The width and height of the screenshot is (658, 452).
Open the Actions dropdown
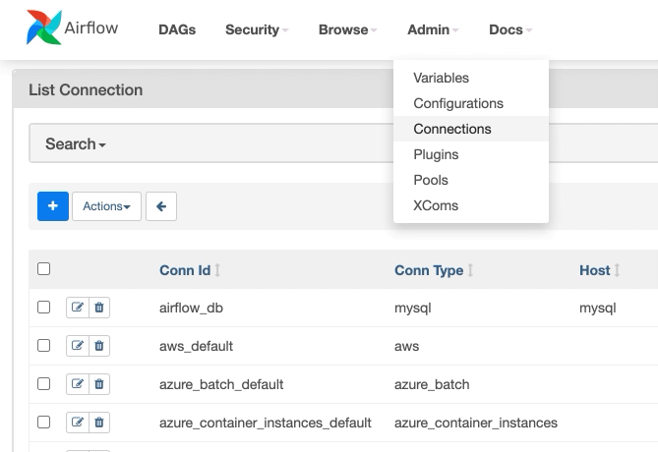(x=106, y=206)
